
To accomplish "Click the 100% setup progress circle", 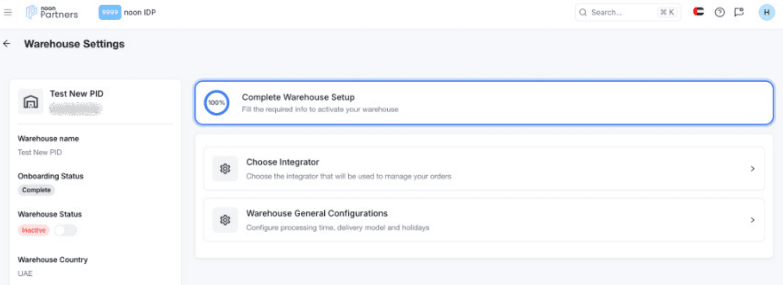I will tap(216, 103).
